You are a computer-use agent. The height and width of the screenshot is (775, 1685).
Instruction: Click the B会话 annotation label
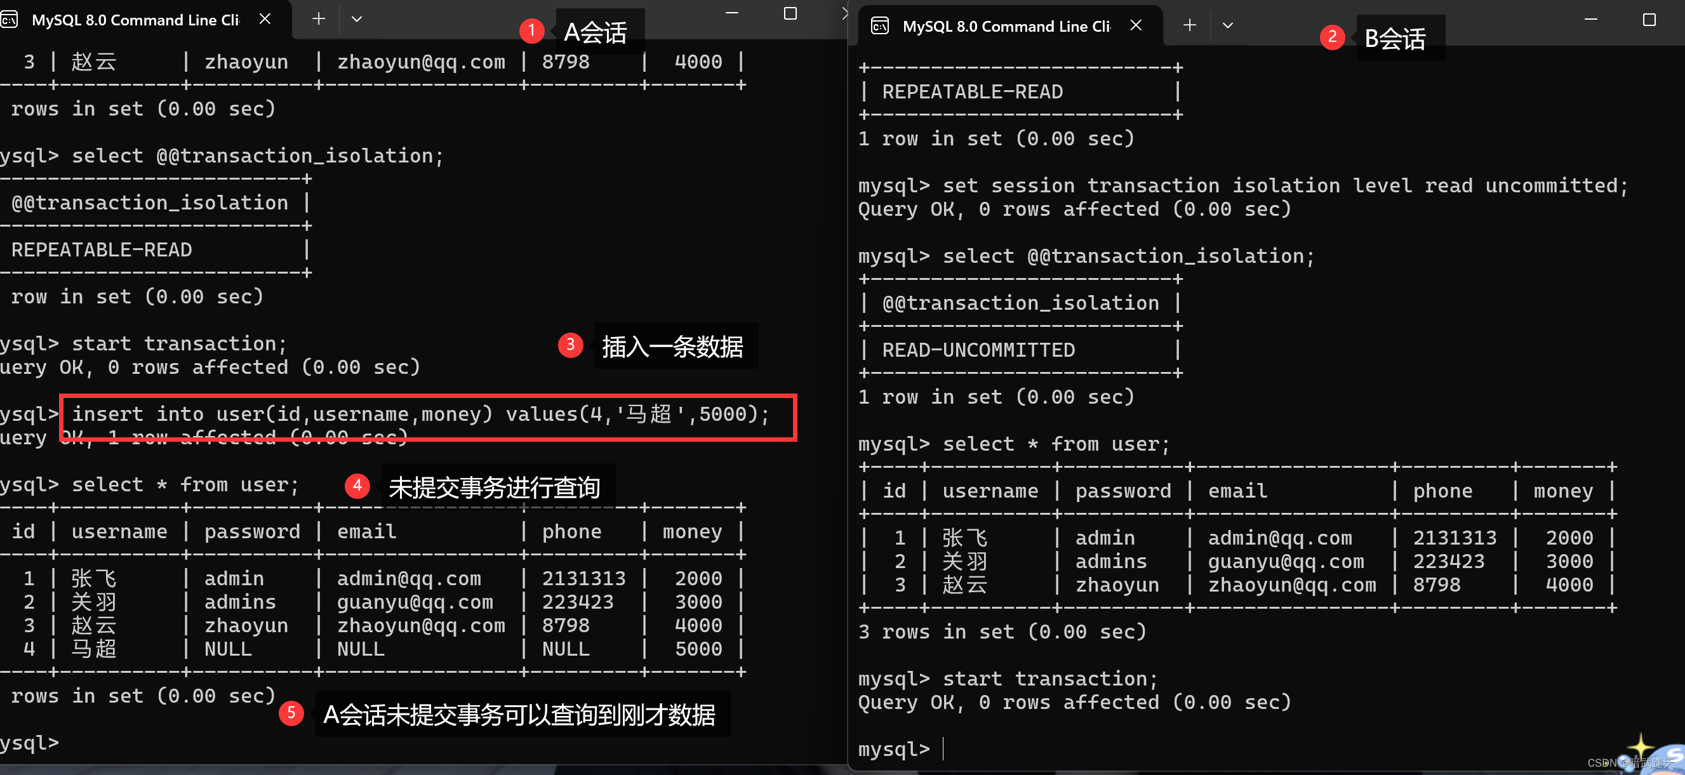point(1395,39)
